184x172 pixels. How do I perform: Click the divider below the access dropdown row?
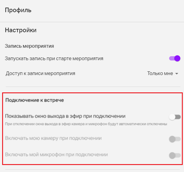93,87
